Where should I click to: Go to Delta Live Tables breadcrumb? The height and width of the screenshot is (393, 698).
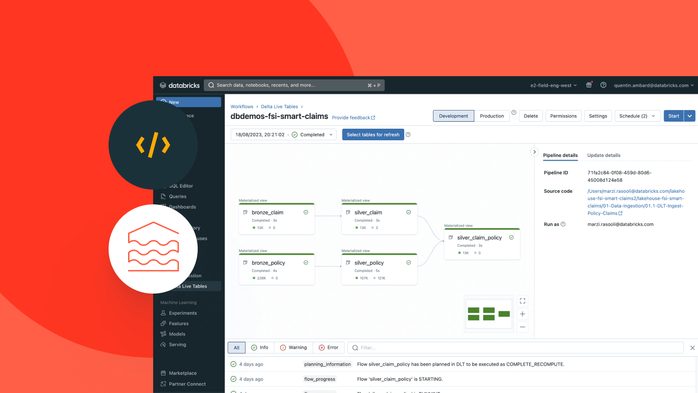click(279, 107)
